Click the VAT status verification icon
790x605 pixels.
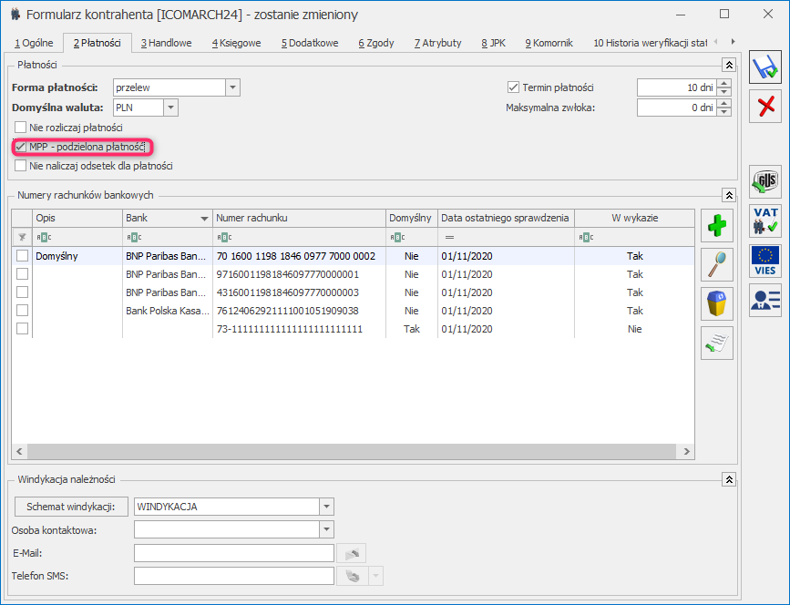(x=765, y=221)
